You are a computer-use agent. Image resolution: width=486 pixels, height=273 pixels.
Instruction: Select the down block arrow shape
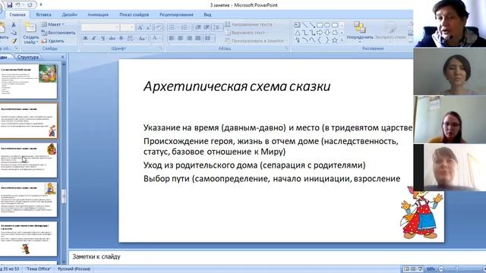click(x=327, y=33)
